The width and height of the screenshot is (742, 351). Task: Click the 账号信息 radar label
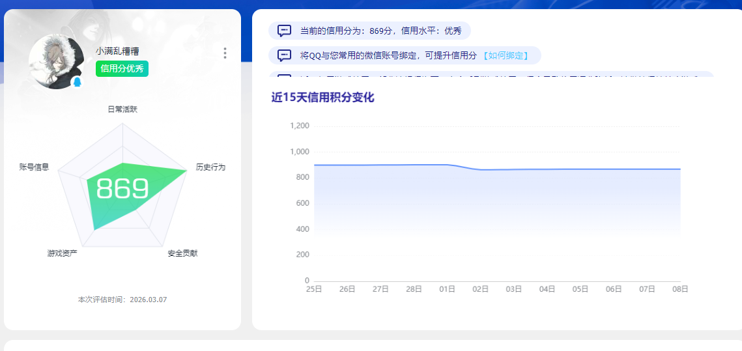tap(34, 167)
